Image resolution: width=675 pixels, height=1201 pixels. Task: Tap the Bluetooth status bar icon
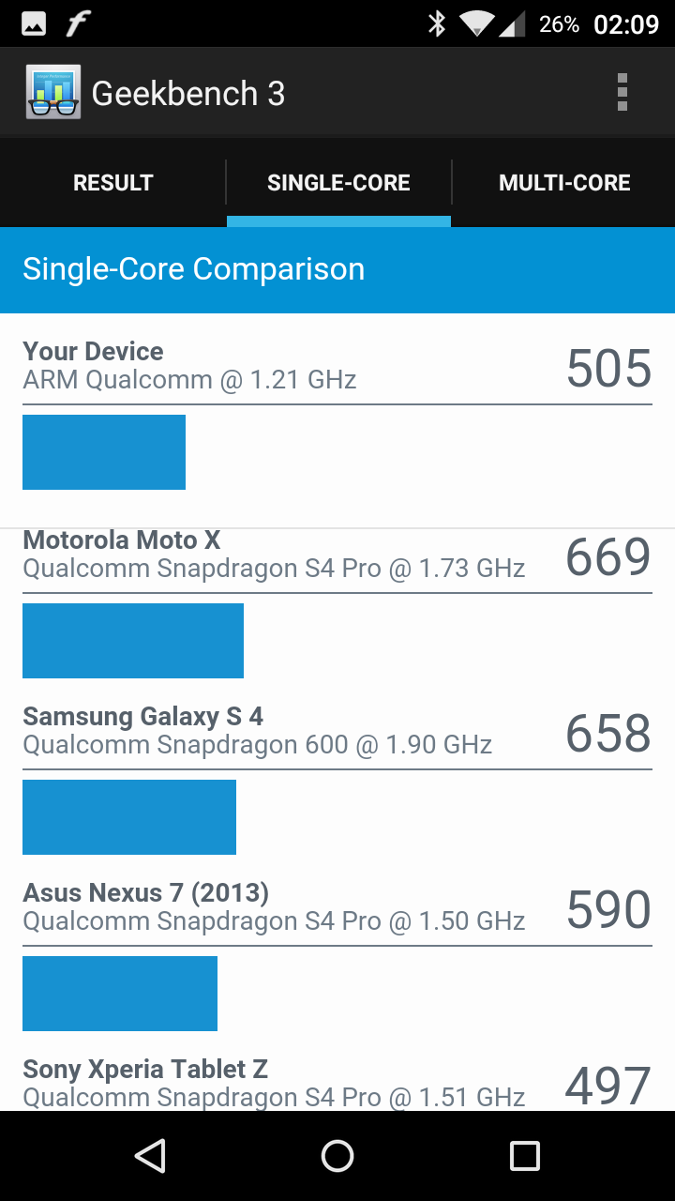tap(437, 24)
